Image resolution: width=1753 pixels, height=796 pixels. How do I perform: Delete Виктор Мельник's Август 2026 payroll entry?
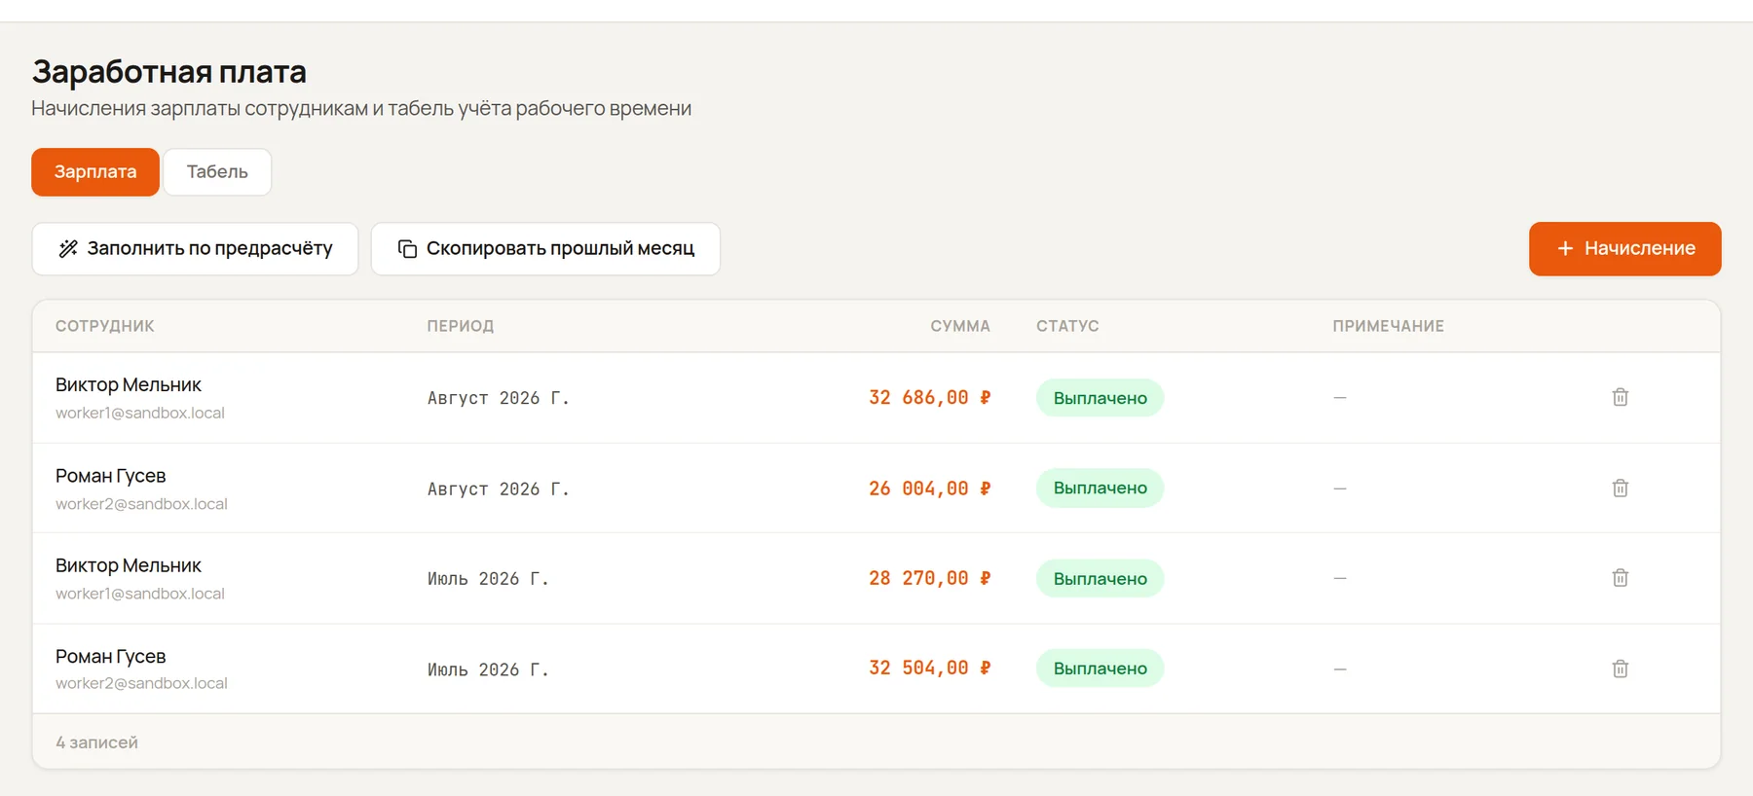coord(1620,397)
